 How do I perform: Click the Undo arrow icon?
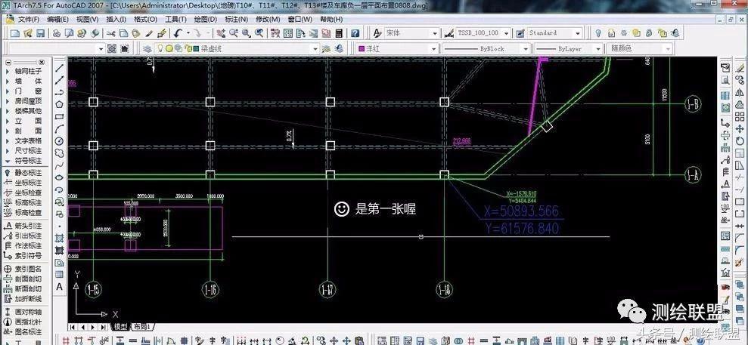pyautogui.click(x=178, y=33)
